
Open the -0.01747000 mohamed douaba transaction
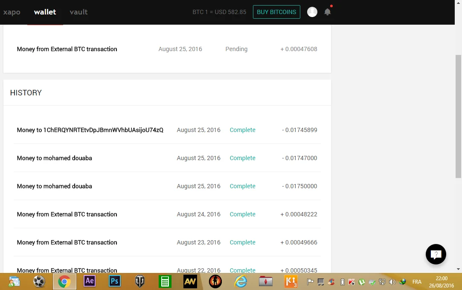point(55,158)
